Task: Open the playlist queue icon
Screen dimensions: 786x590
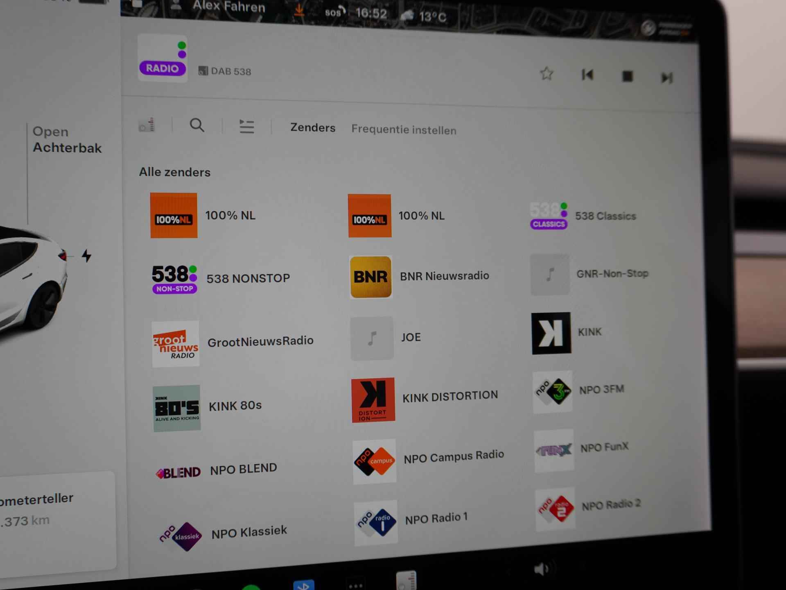Action: tap(246, 126)
